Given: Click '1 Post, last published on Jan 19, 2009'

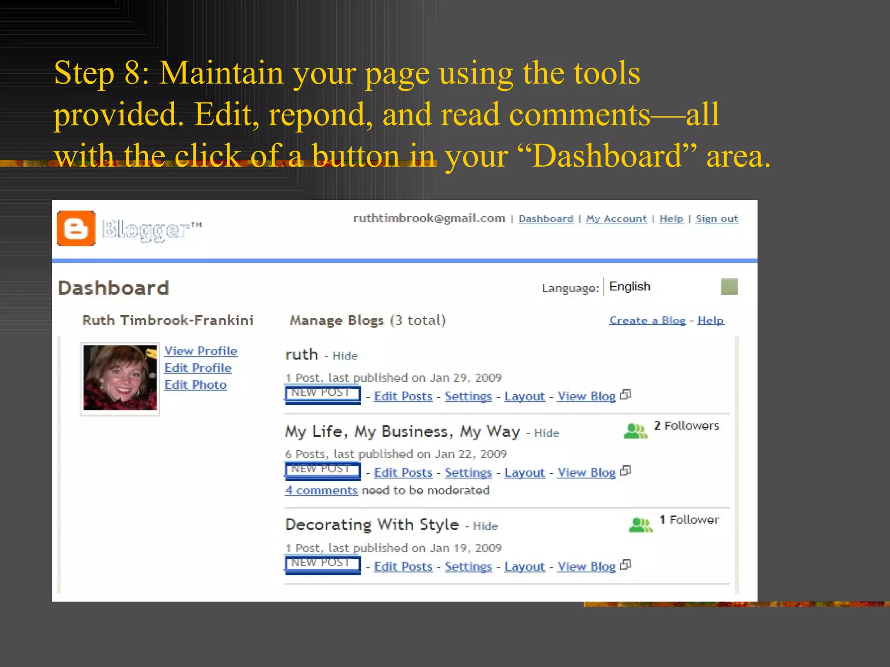Looking at the screenshot, I should pyautogui.click(x=394, y=548).
